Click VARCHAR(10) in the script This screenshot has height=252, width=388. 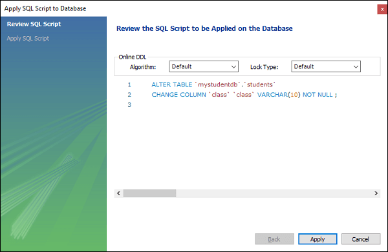(279, 95)
